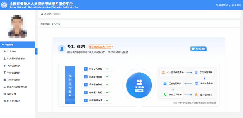Click the briefcase icon beside 工作经历维护

pos(4,80)
